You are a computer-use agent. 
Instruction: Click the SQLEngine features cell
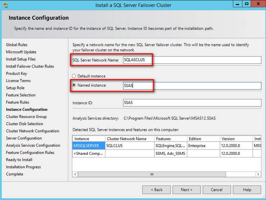click(171, 146)
